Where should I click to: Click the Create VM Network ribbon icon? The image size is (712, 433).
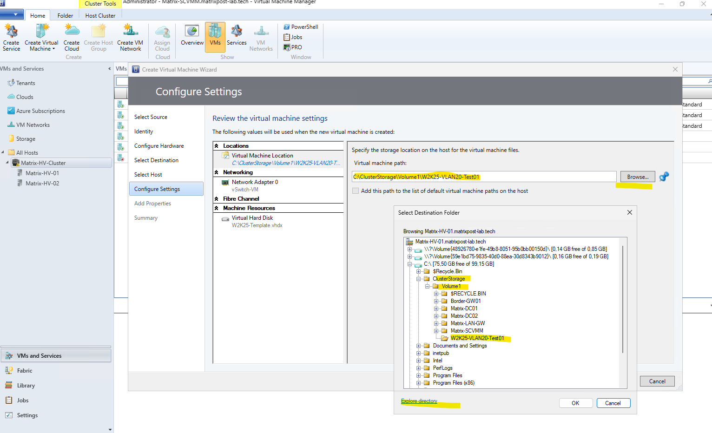[131, 38]
